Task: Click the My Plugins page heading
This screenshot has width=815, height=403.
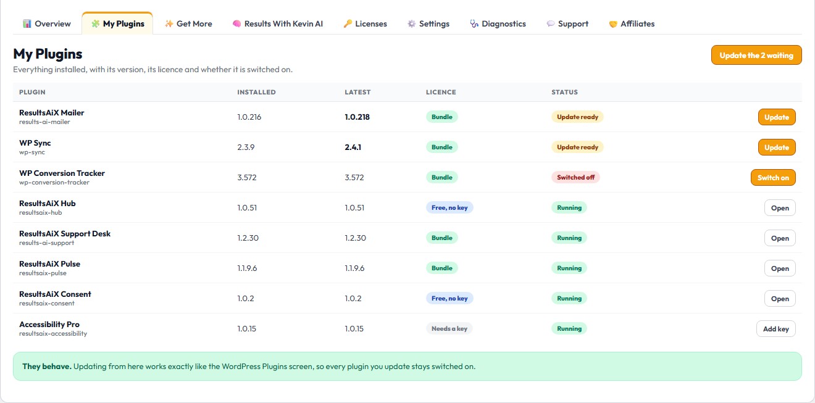Action: (48, 54)
